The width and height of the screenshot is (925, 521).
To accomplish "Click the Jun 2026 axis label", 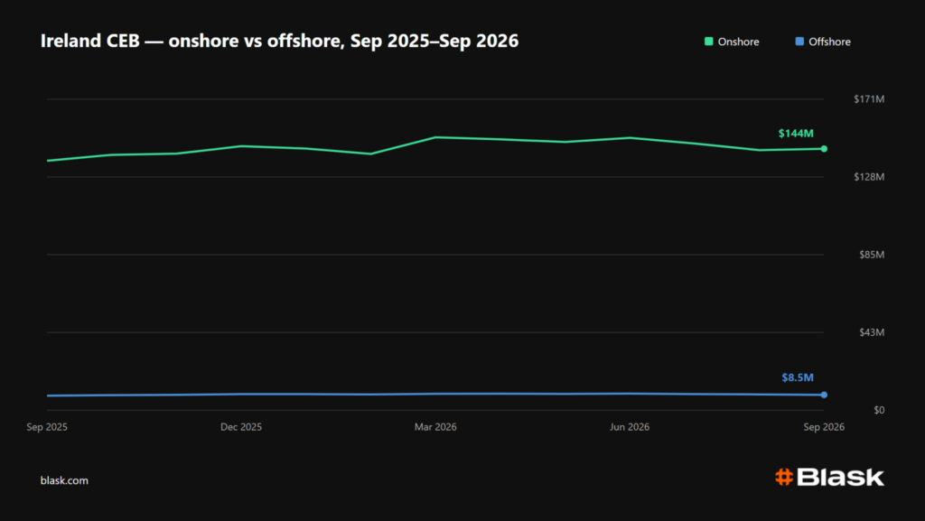I will (x=630, y=427).
